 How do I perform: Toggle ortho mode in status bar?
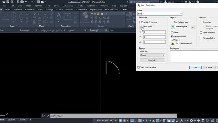(x=136, y=120)
